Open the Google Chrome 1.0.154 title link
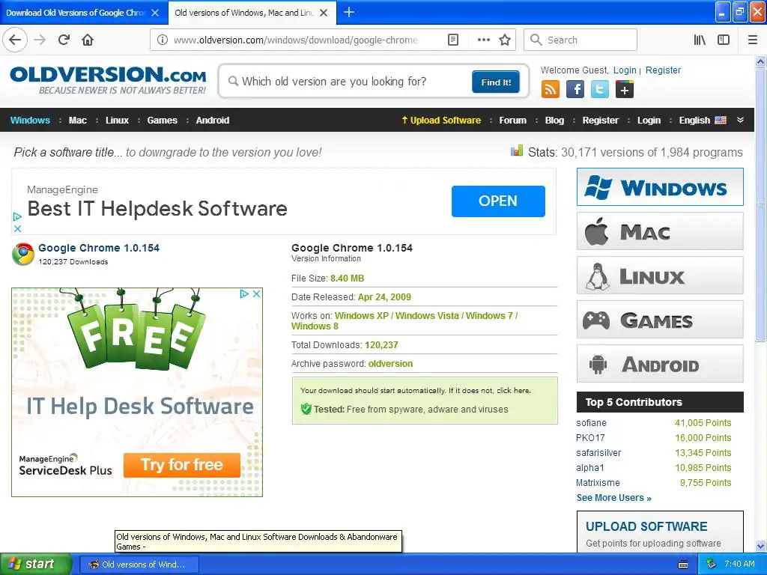767x575 pixels. pos(99,248)
